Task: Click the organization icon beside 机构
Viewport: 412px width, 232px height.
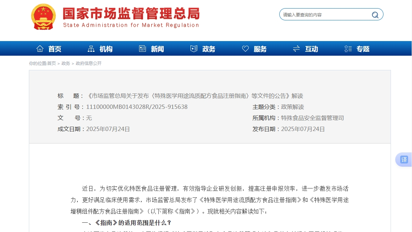Action: pyautogui.click(x=91, y=49)
